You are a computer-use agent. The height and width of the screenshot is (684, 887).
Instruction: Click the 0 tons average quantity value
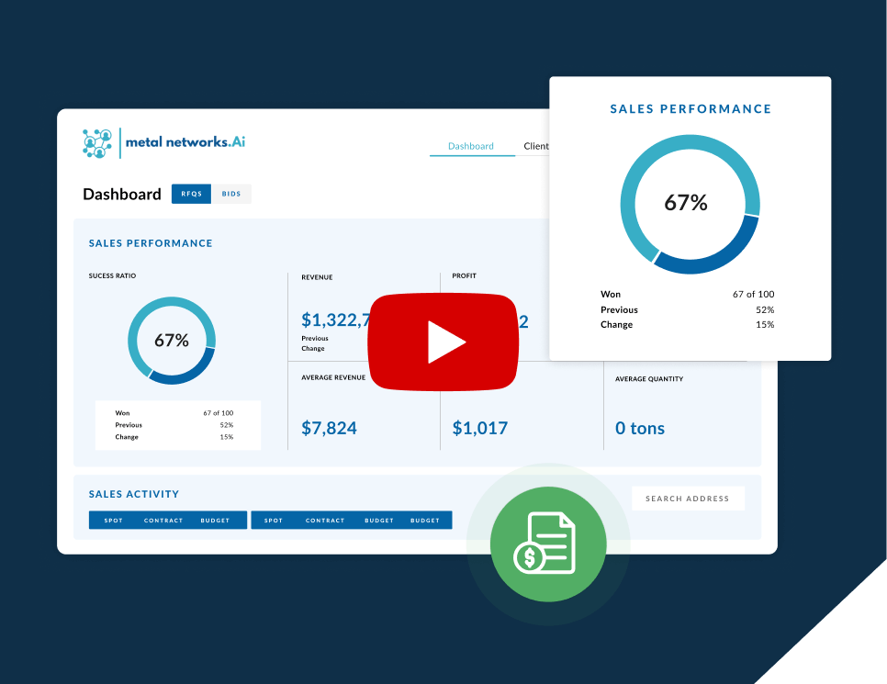tap(639, 428)
